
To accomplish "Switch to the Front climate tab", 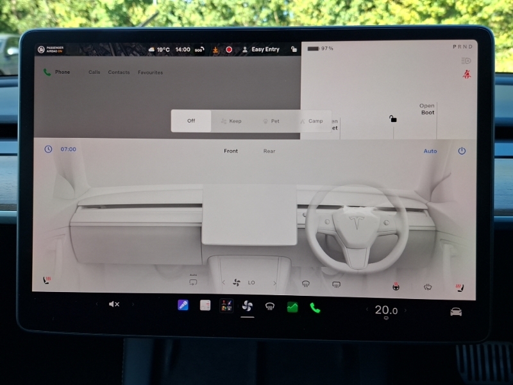I will point(231,151).
